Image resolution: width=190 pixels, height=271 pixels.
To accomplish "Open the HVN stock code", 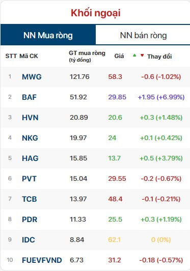I will [30, 118].
